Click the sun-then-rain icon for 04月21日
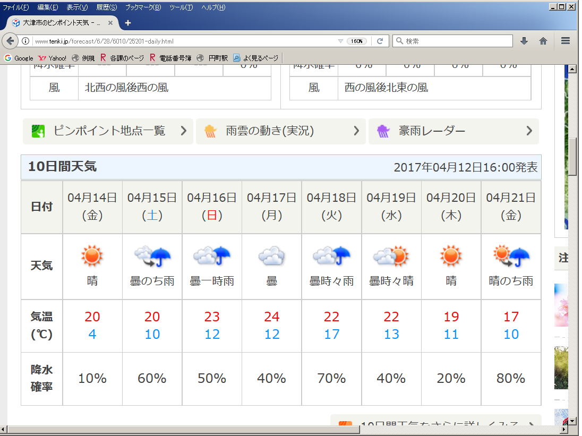 click(511, 256)
